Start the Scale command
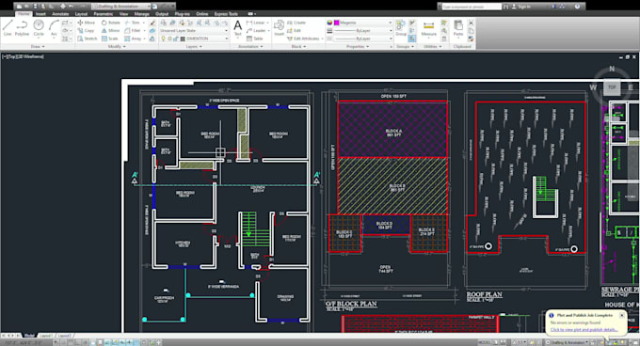This screenshot has height=346, width=640. (110, 39)
